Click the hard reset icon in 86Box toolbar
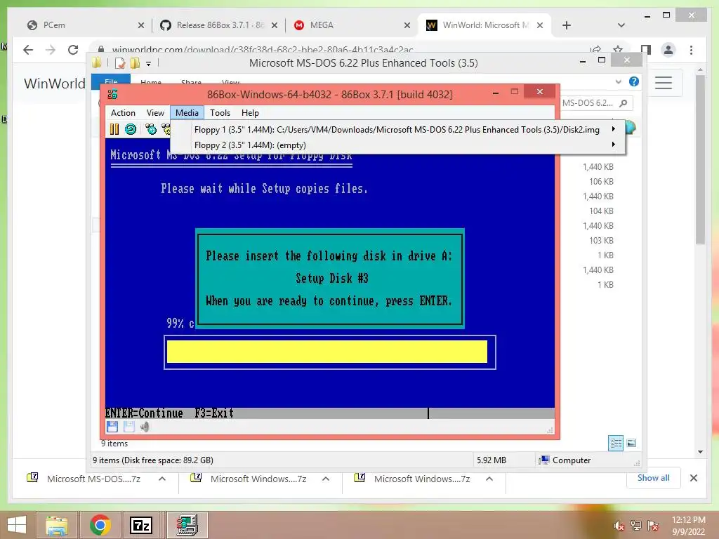The width and height of the screenshot is (719, 539). coord(131,129)
